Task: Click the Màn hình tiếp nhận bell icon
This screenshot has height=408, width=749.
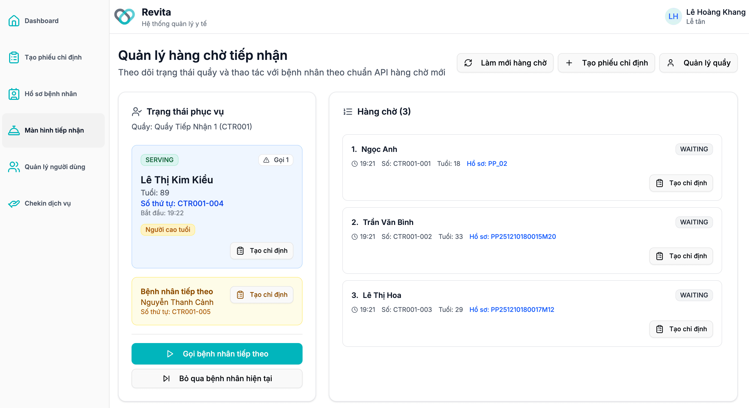Action: [x=14, y=130]
